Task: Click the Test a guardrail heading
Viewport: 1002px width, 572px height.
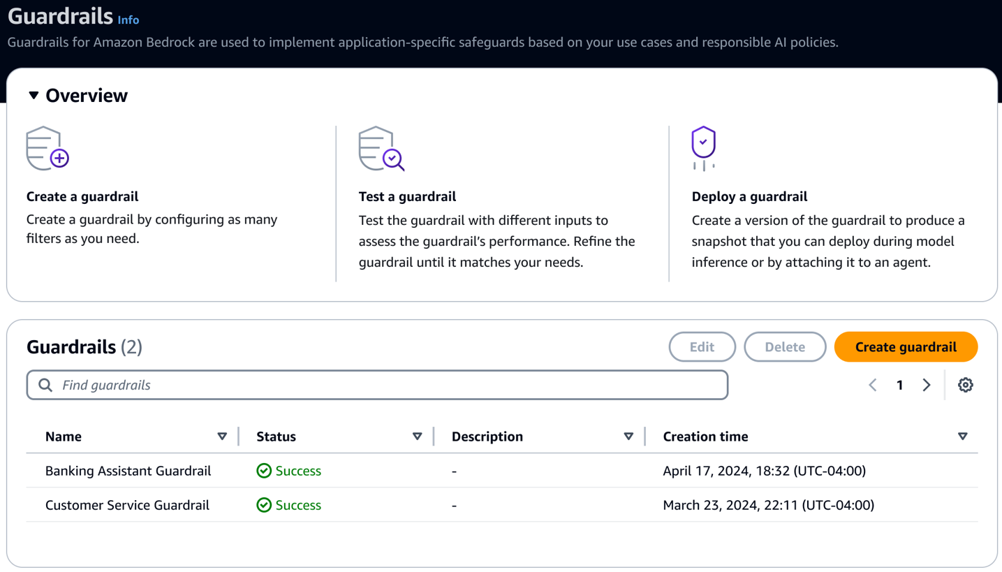Action: (x=407, y=196)
